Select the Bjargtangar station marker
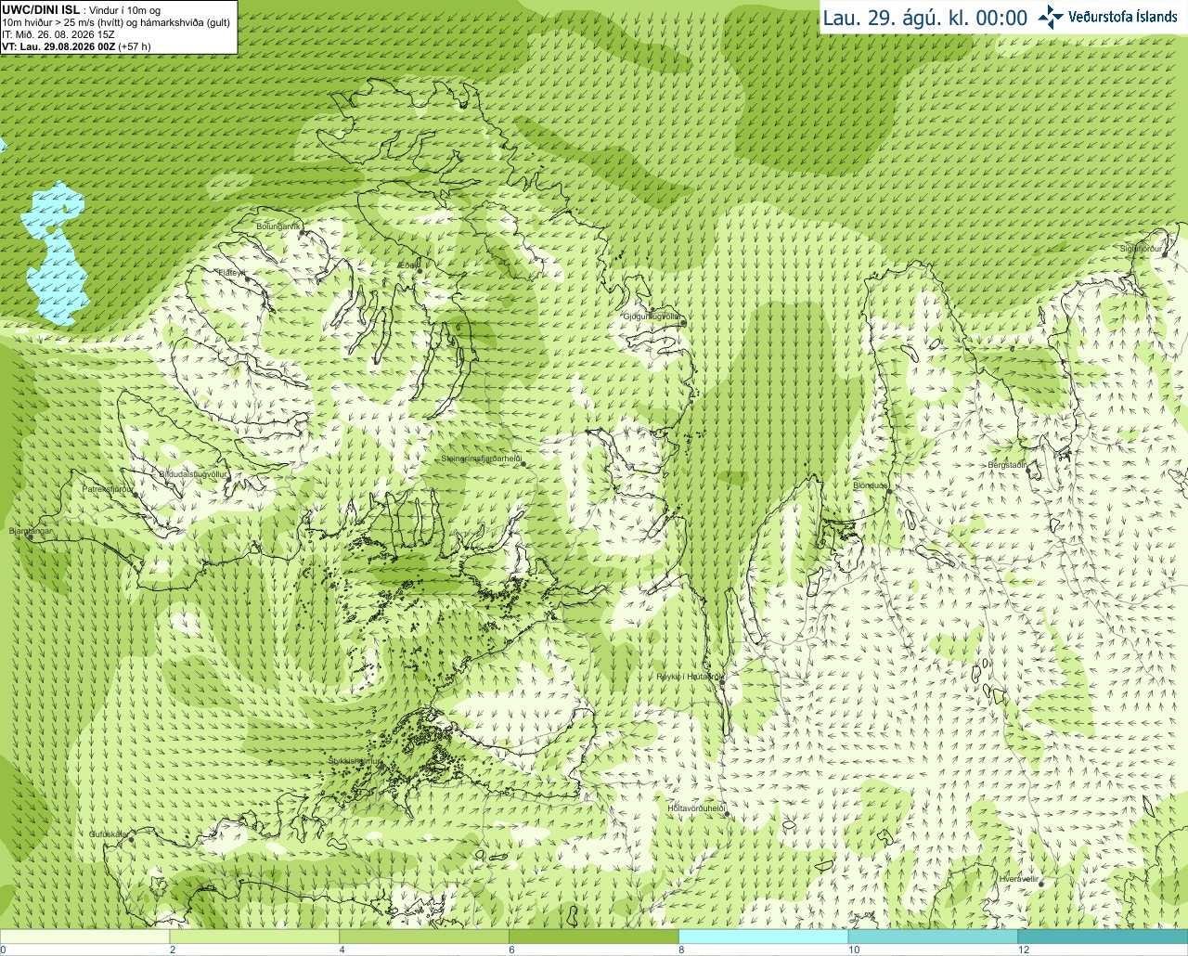Image resolution: width=1188 pixels, height=956 pixels. [x=30, y=537]
